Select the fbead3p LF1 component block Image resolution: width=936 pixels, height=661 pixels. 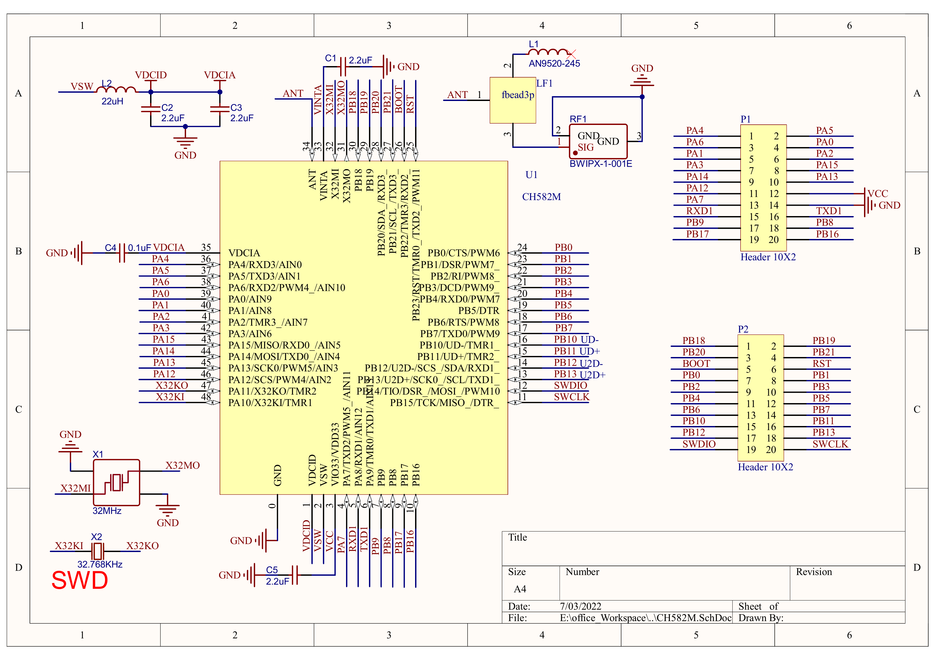(512, 100)
